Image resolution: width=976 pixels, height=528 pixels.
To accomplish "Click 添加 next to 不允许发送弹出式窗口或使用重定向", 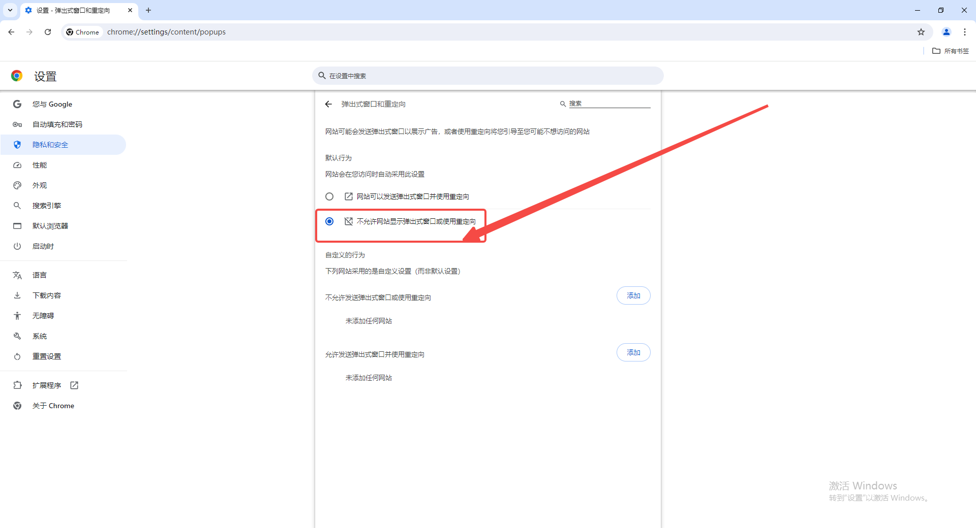I will point(633,295).
